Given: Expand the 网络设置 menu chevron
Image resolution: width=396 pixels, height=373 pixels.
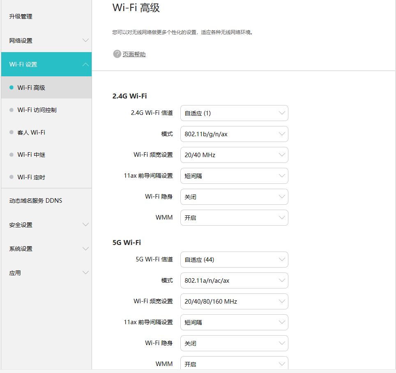Looking at the screenshot, I should coord(85,40).
